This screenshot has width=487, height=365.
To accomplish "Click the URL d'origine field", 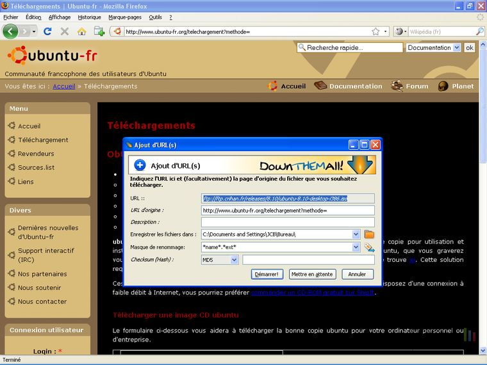I will (288, 211).
